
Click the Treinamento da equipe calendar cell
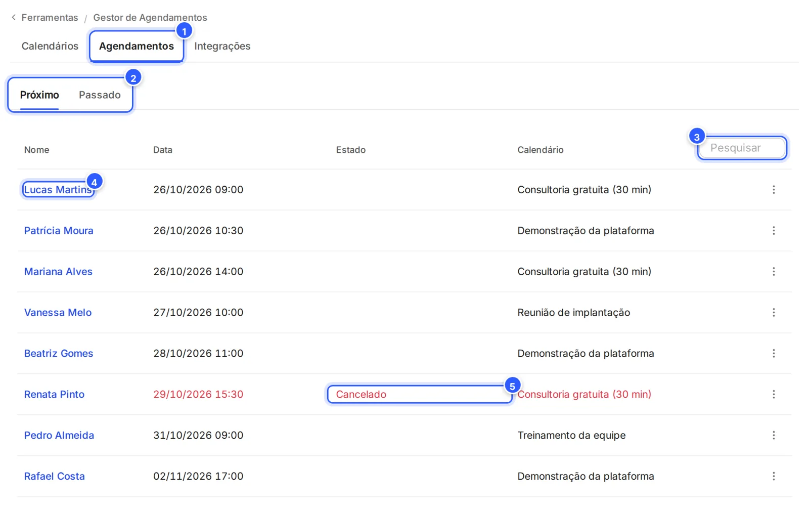pos(571,436)
